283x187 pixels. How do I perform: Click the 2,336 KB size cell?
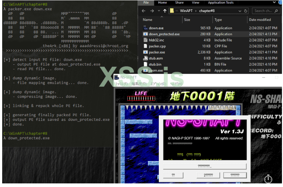coord(204,53)
